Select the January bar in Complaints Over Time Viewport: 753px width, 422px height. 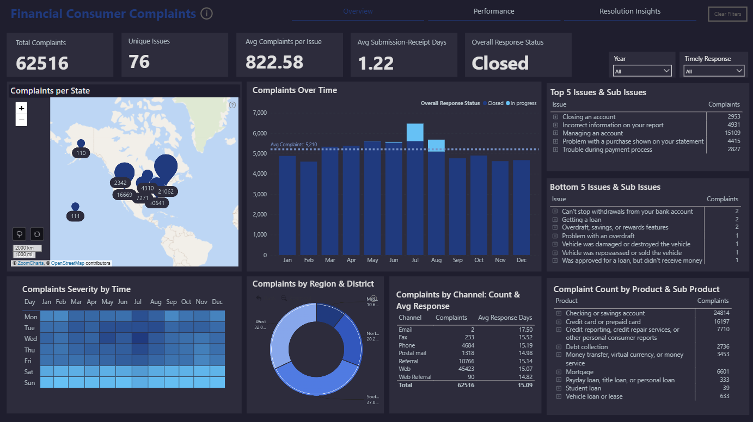287,206
